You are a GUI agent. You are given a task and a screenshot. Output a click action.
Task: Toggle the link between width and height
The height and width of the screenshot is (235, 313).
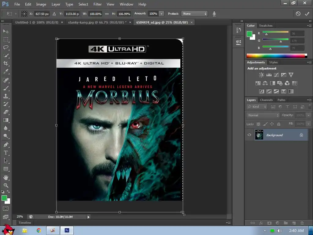pos(107,14)
